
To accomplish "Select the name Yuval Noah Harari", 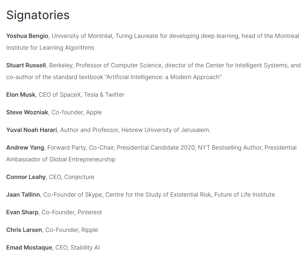I will pos(31,130).
